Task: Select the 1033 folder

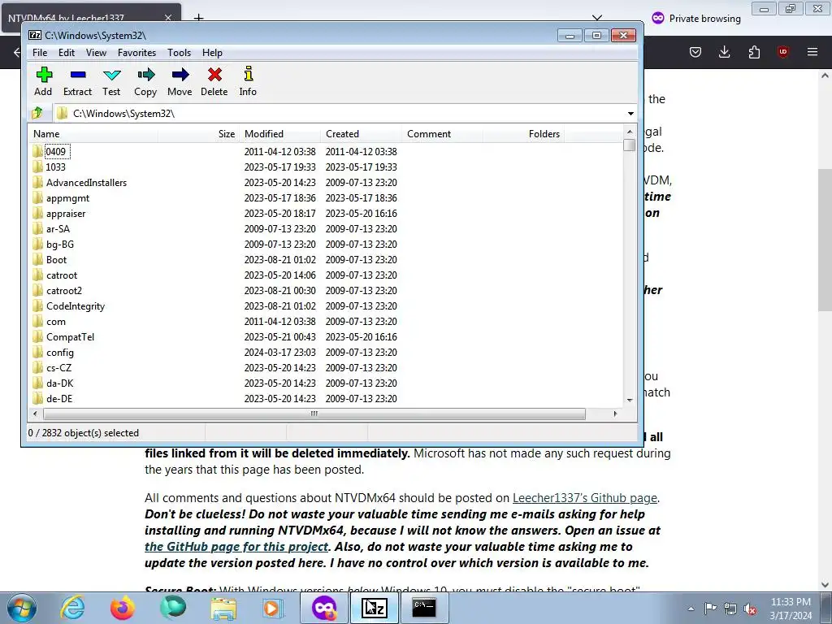Action: pos(55,167)
